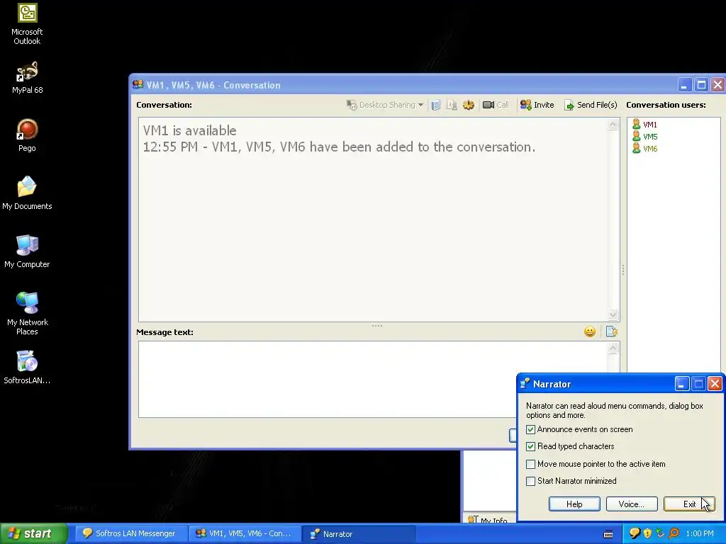The image size is (726, 544).
Task: Open the emoticon smiley picker
Action: click(589, 331)
